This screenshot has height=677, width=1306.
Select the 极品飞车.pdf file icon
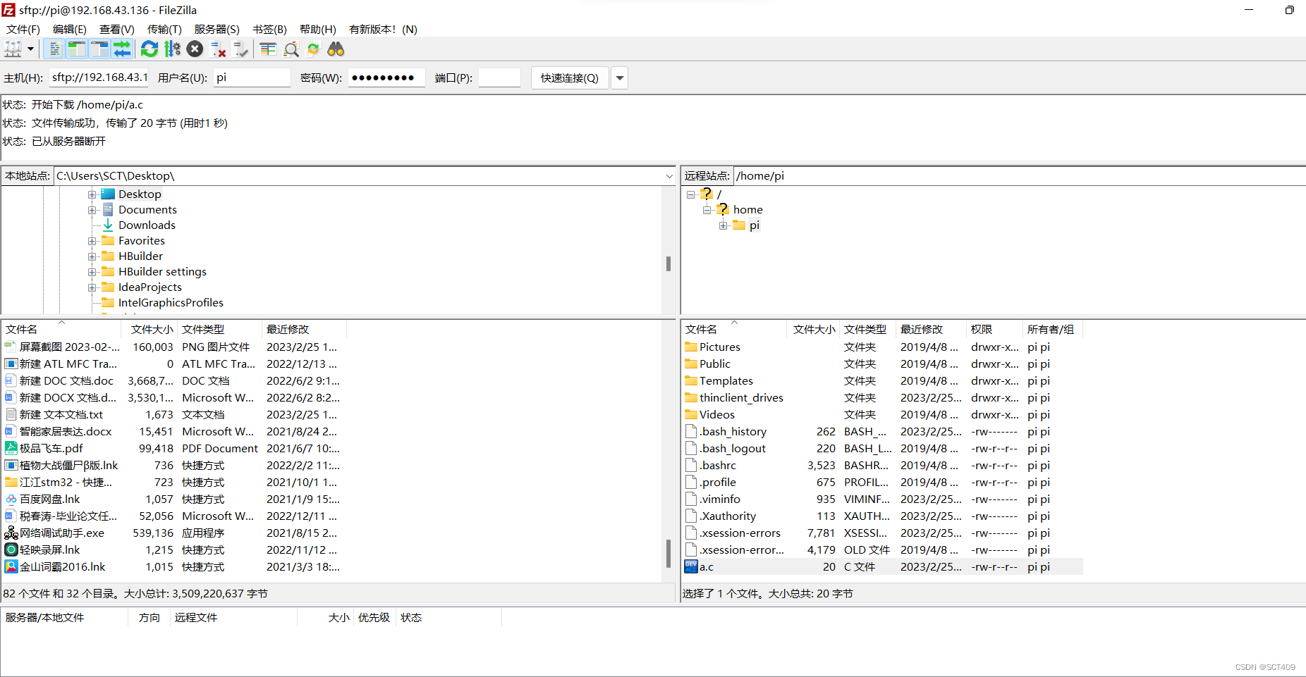tap(11, 449)
